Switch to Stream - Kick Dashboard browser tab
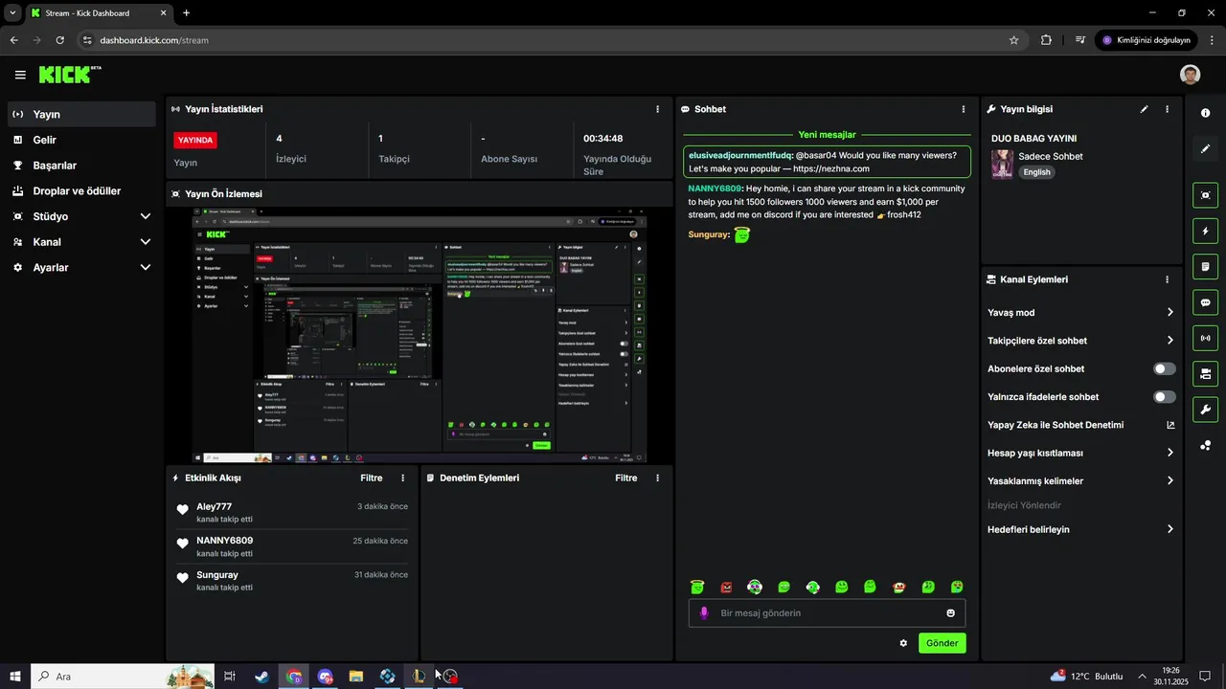 coord(98,13)
